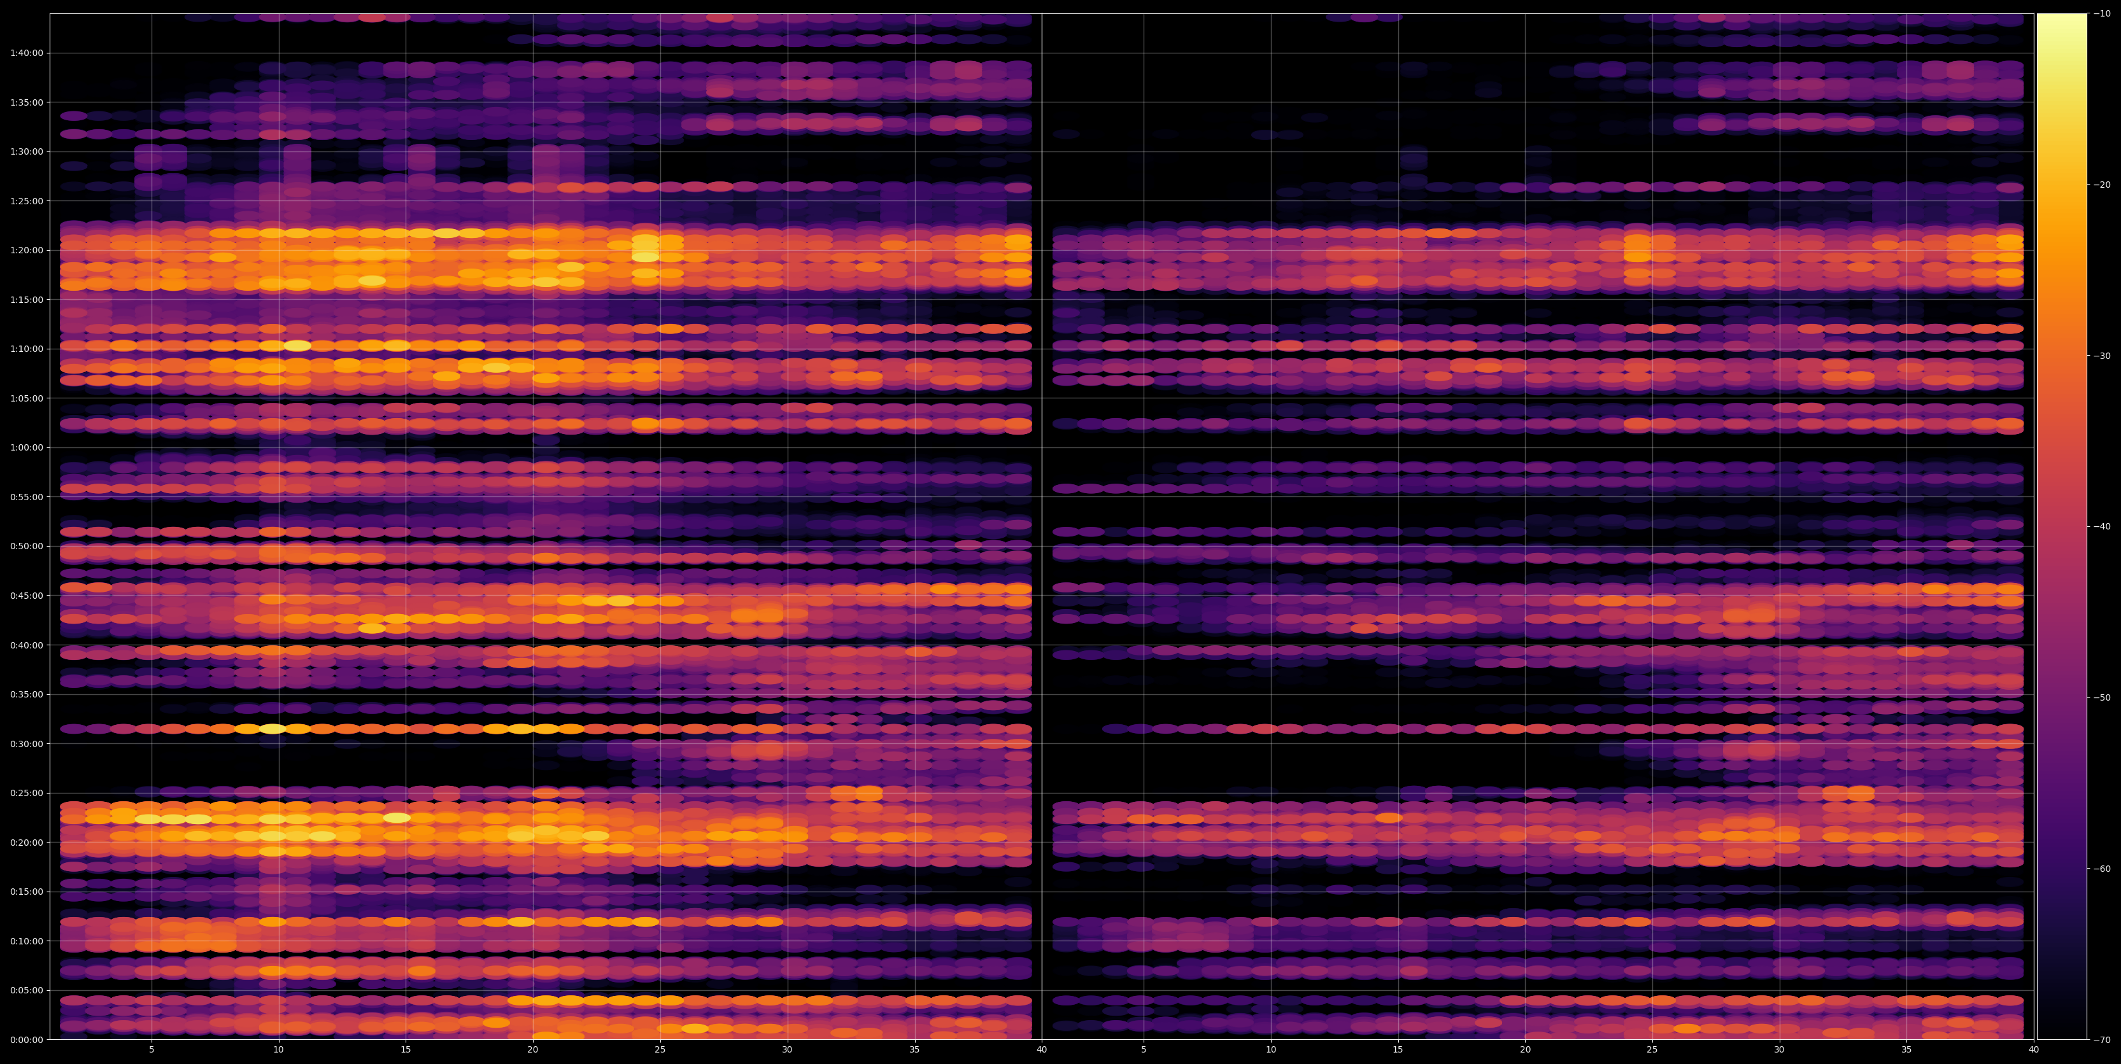Click x-axis tick 10 of the left heatmap
Image resolution: width=2121 pixels, height=1064 pixels.
(278, 1050)
